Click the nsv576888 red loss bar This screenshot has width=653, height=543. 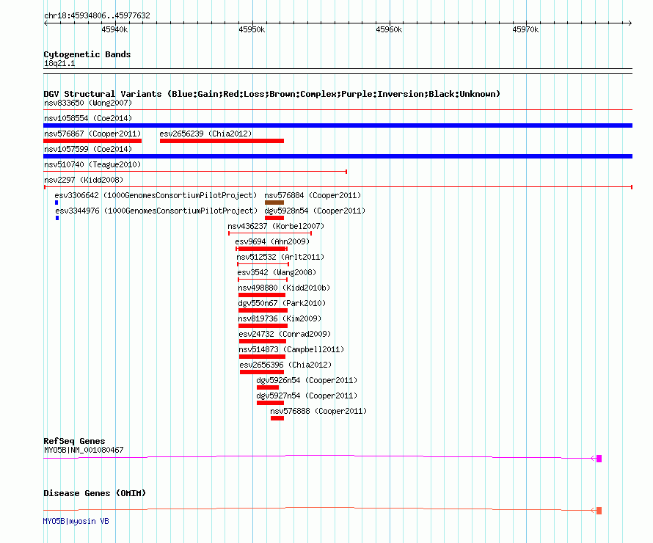tap(277, 418)
